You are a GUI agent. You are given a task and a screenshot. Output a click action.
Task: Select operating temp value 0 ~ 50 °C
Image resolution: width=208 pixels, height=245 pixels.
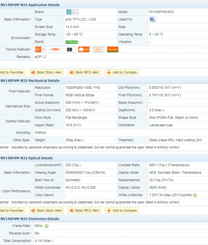click(x=156, y=34)
